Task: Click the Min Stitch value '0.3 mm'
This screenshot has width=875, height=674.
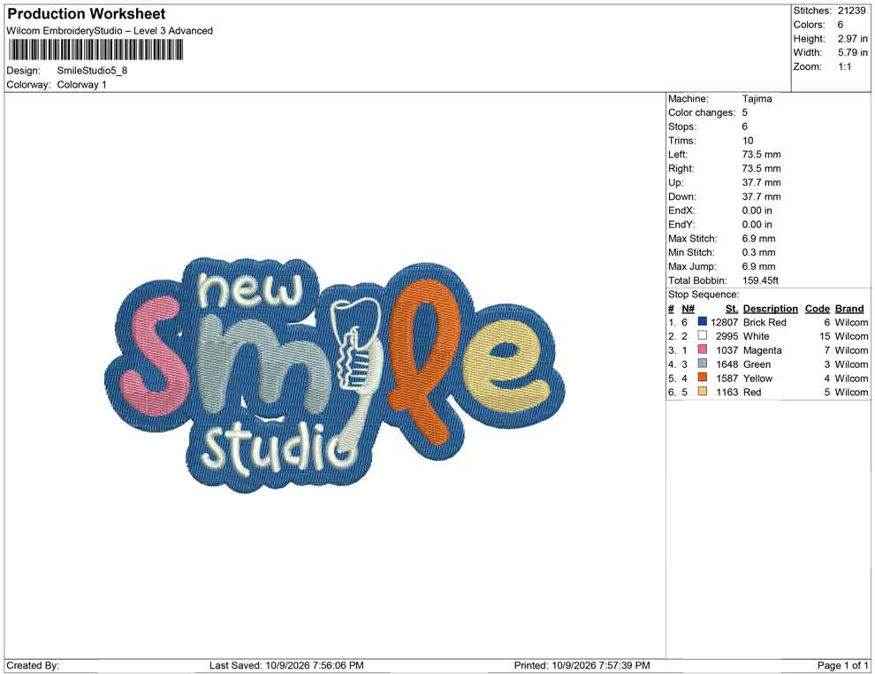Action: point(758,252)
